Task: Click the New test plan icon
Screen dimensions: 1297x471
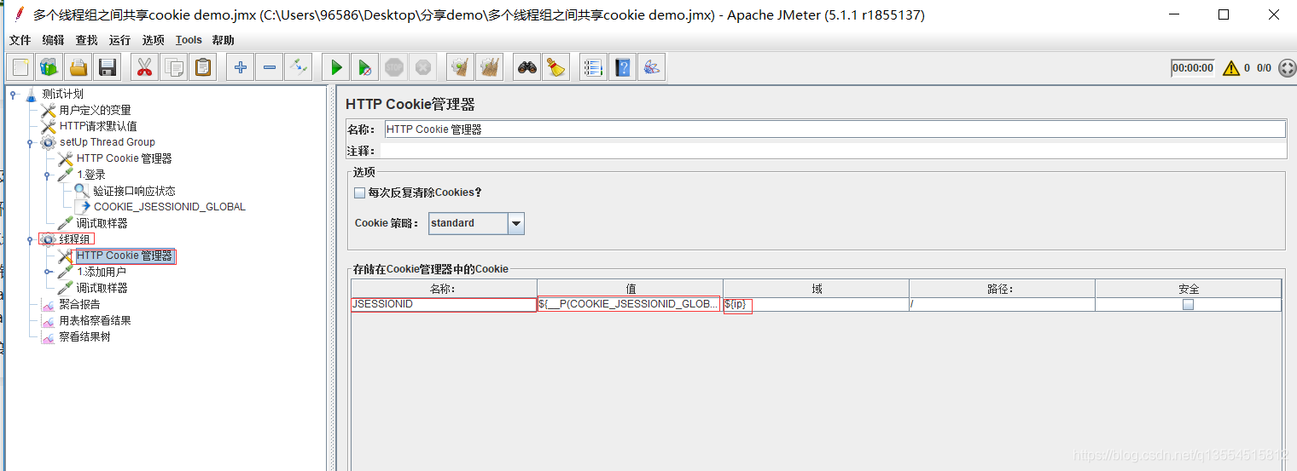Action: tap(21, 67)
